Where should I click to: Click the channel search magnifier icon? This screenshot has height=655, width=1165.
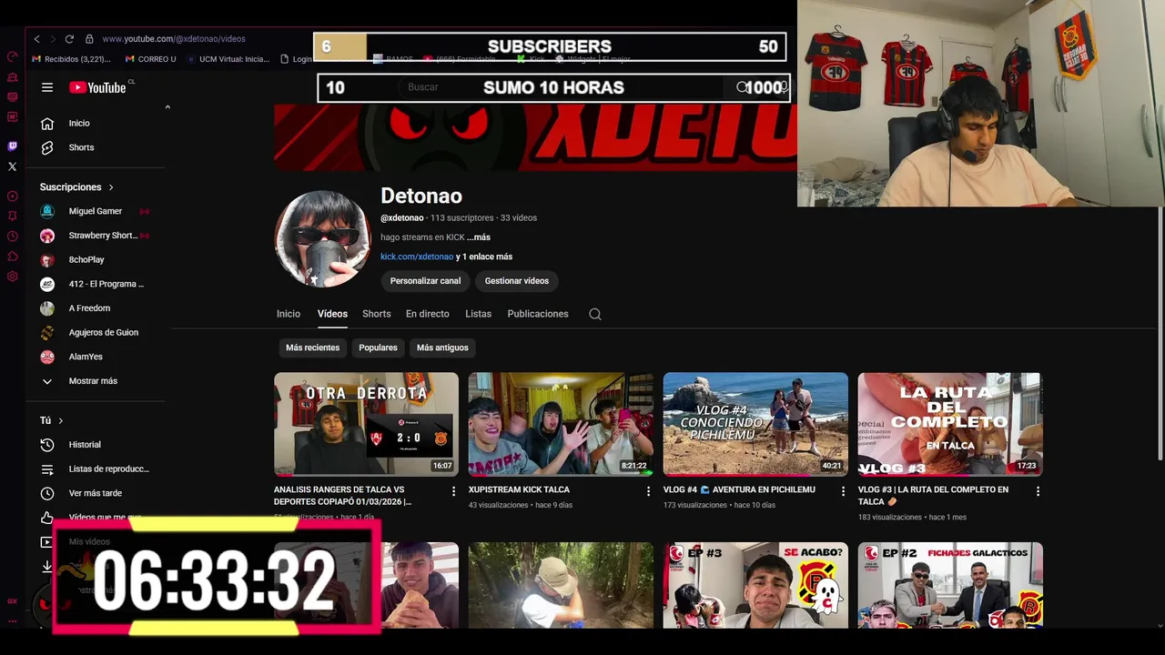pos(595,314)
